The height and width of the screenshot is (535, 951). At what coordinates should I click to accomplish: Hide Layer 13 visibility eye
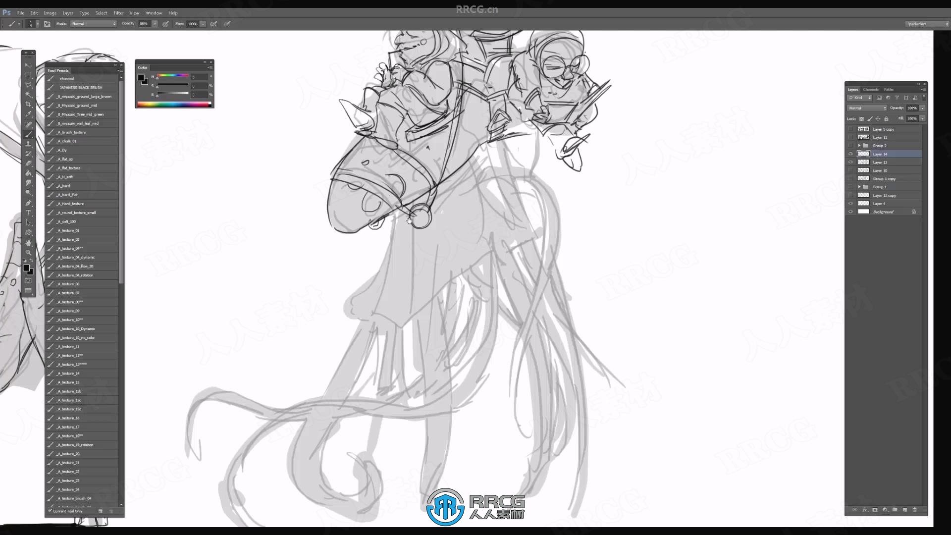[x=850, y=162]
